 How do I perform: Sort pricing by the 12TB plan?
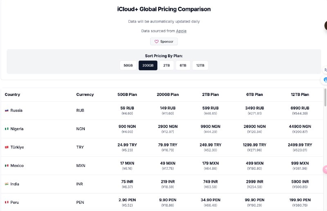[x=200, y=65]
